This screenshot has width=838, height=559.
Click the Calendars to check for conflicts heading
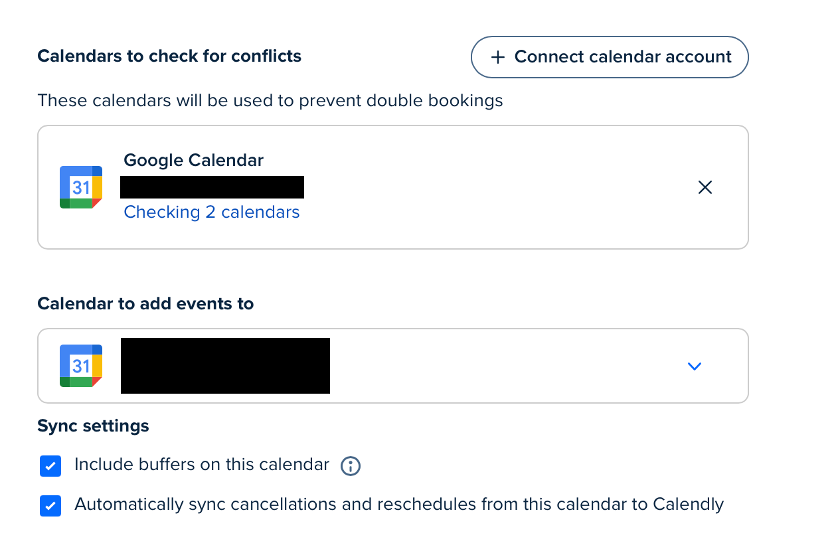pos(169,56)
